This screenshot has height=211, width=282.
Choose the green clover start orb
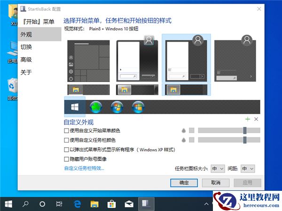(96, 107)
